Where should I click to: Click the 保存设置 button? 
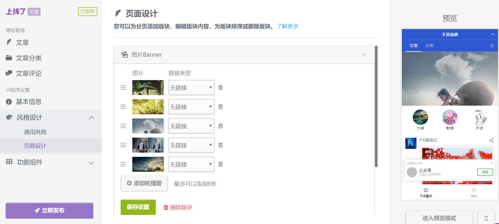138,207
